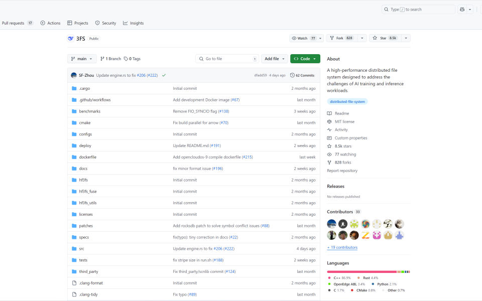Open the main branch selector dropdown
482x301 pixels.
point(82,59)
